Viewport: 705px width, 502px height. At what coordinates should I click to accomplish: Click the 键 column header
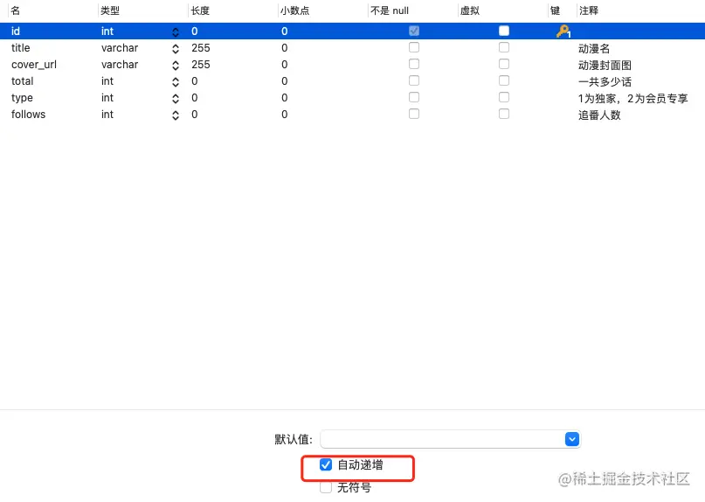(x=556, y=10)
